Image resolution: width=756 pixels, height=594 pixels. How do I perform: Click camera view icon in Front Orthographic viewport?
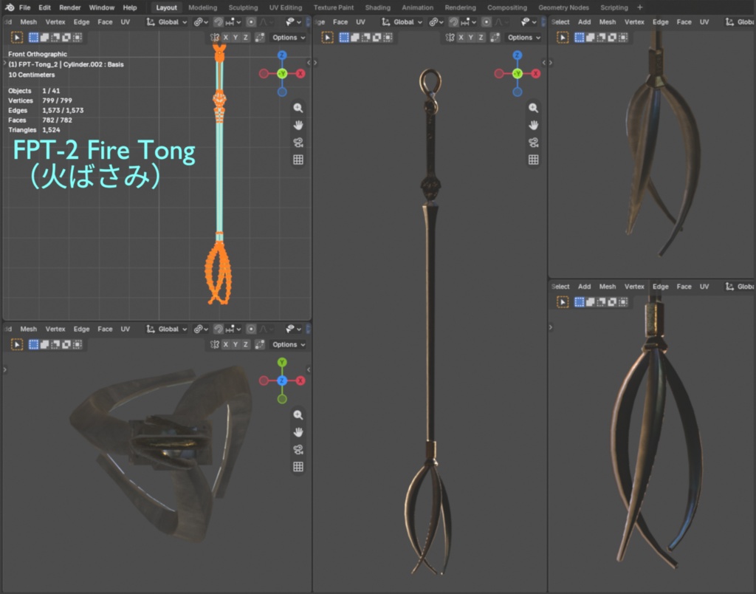pos(298,143)
